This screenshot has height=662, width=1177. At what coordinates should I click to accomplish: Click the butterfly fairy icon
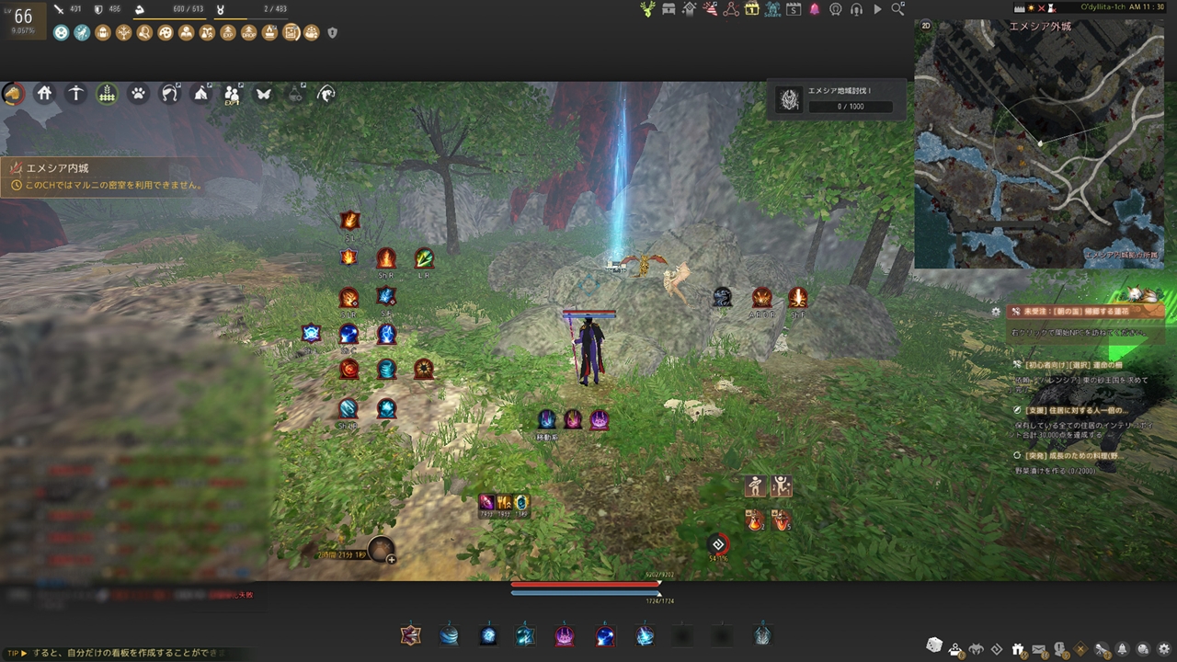[x=263, y=93]
